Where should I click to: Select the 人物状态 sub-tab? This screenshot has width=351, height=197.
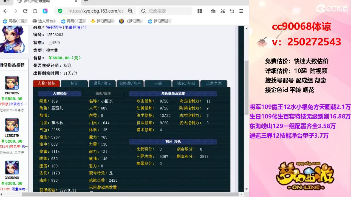60,94
